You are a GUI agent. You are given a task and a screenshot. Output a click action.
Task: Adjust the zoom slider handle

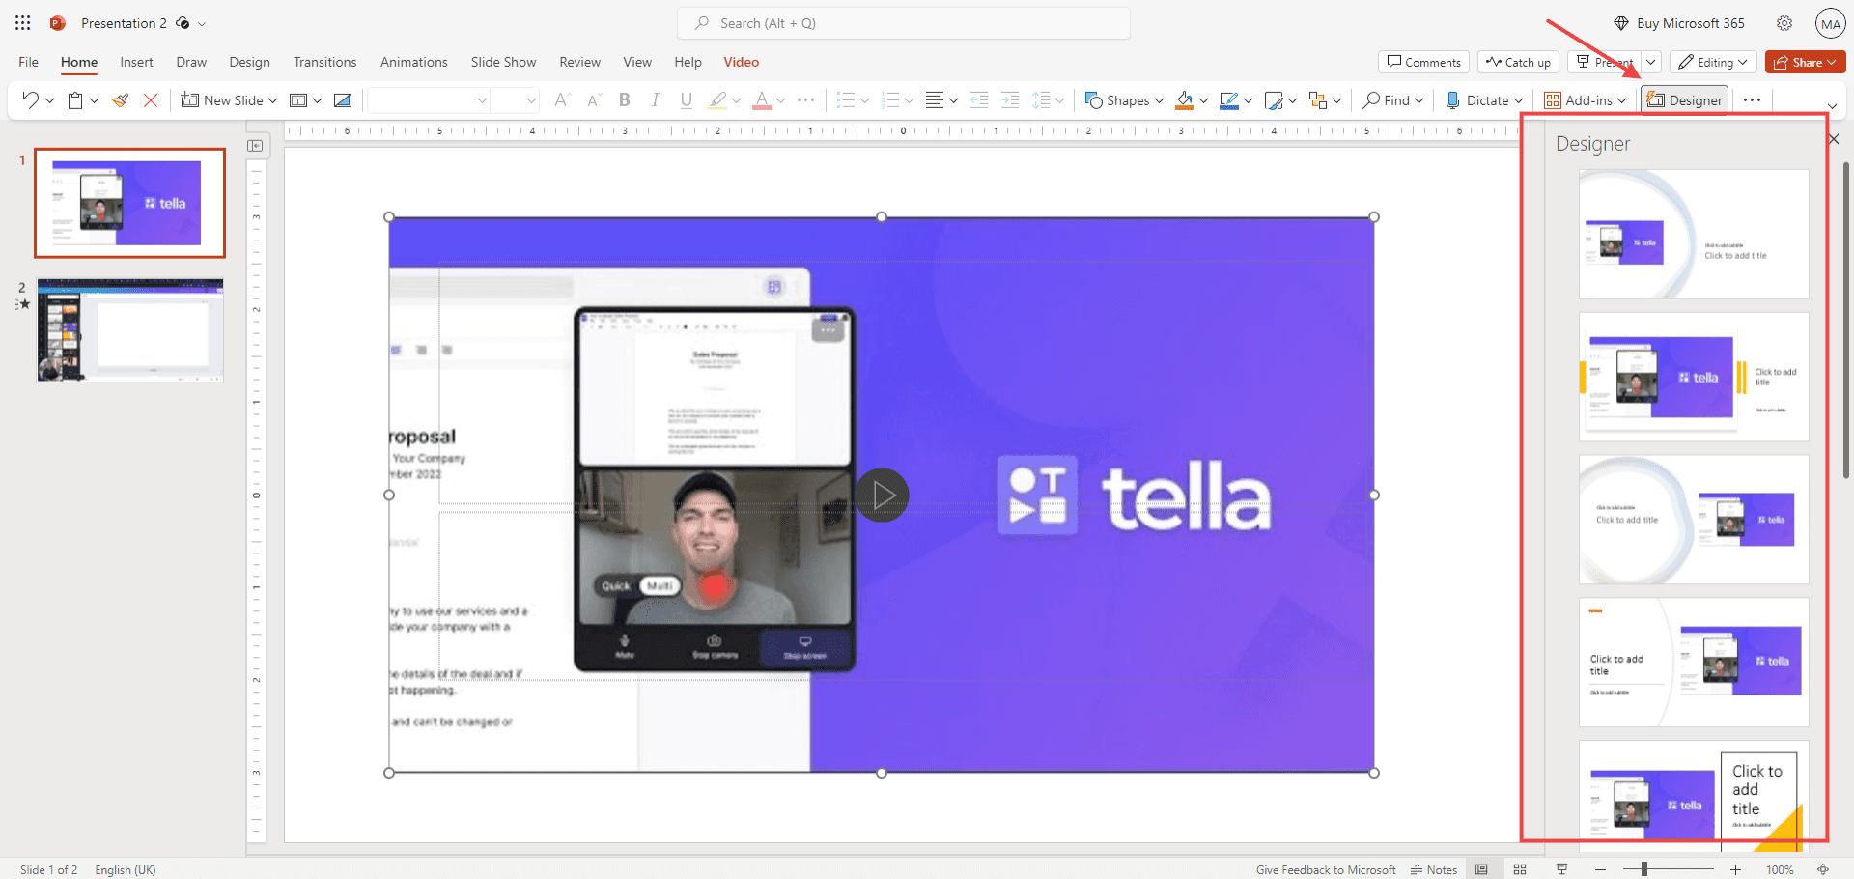point(1643,869)
